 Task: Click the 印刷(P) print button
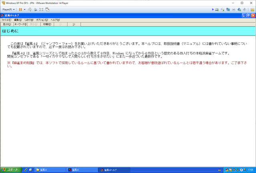click(x=47, y=24)
